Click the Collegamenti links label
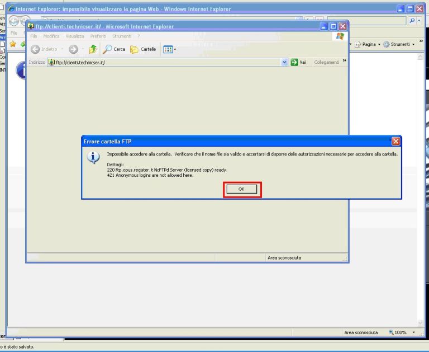The image size is (429, 352). 327,62
